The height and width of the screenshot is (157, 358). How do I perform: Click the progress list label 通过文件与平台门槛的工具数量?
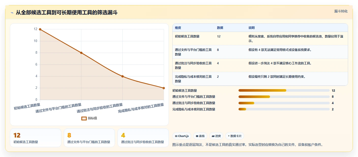pos(194,97)
